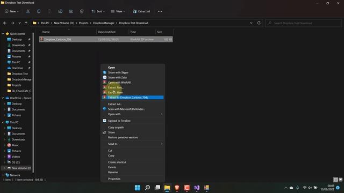The image size is (344, 193).
Task: Open the New dropdown button
Action: point(12,11)
